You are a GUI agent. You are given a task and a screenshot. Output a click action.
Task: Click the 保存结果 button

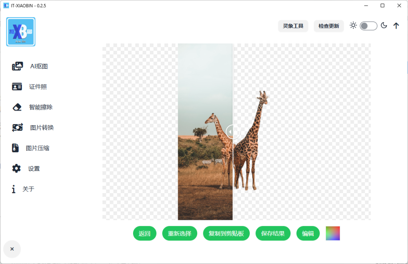273,234
